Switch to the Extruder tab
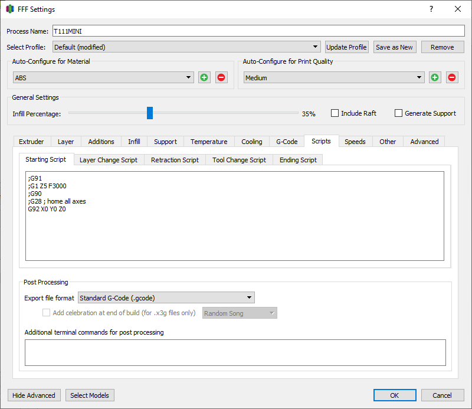Screen dimensions: 472x409 [x=31, y=142]
